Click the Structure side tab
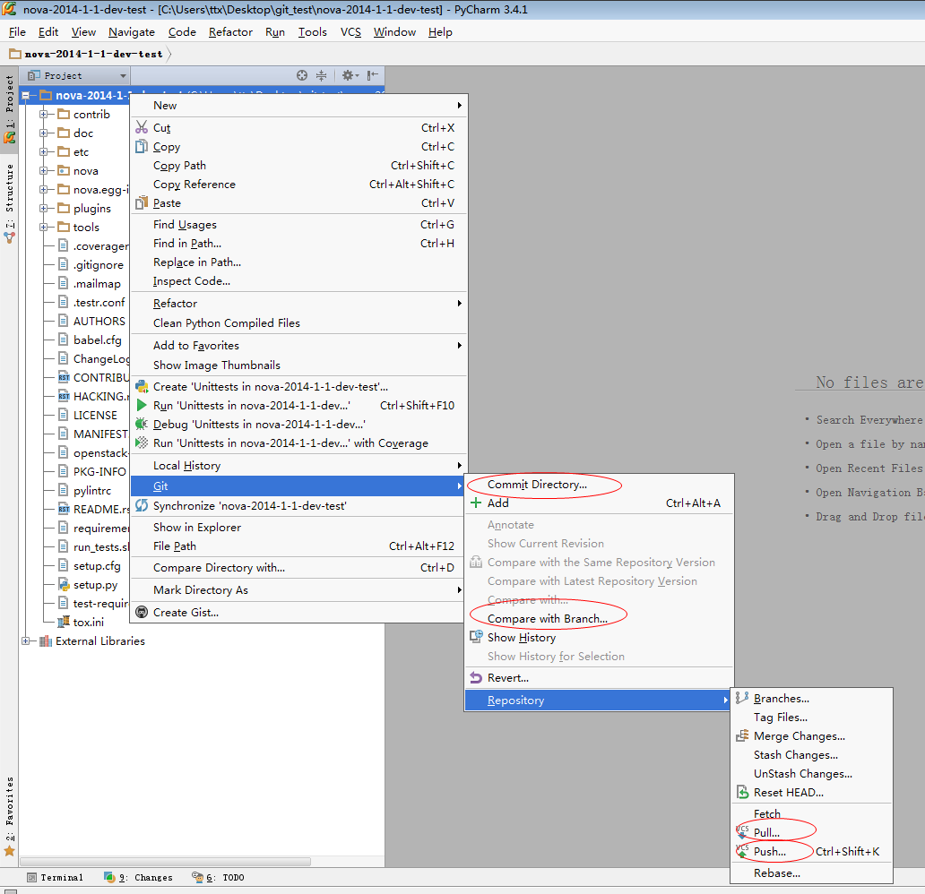This screenshot has height=894, width=925. (10, 202)
